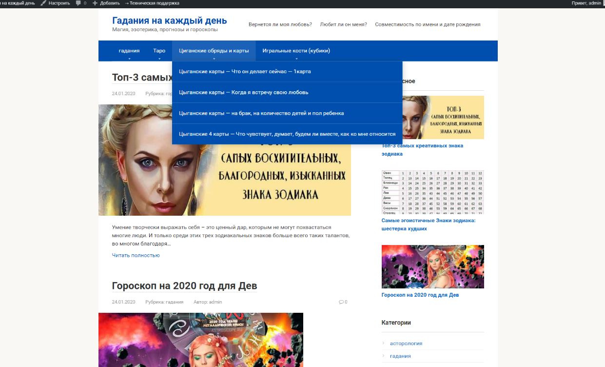
Task: Click the tagline Магия, эзотерика, прогнозы и гороскопы
Action: click(165, 30)
